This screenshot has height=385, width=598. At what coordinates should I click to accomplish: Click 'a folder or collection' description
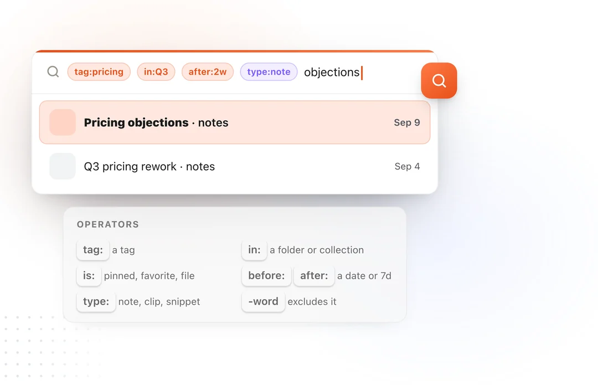pos(317,250)
